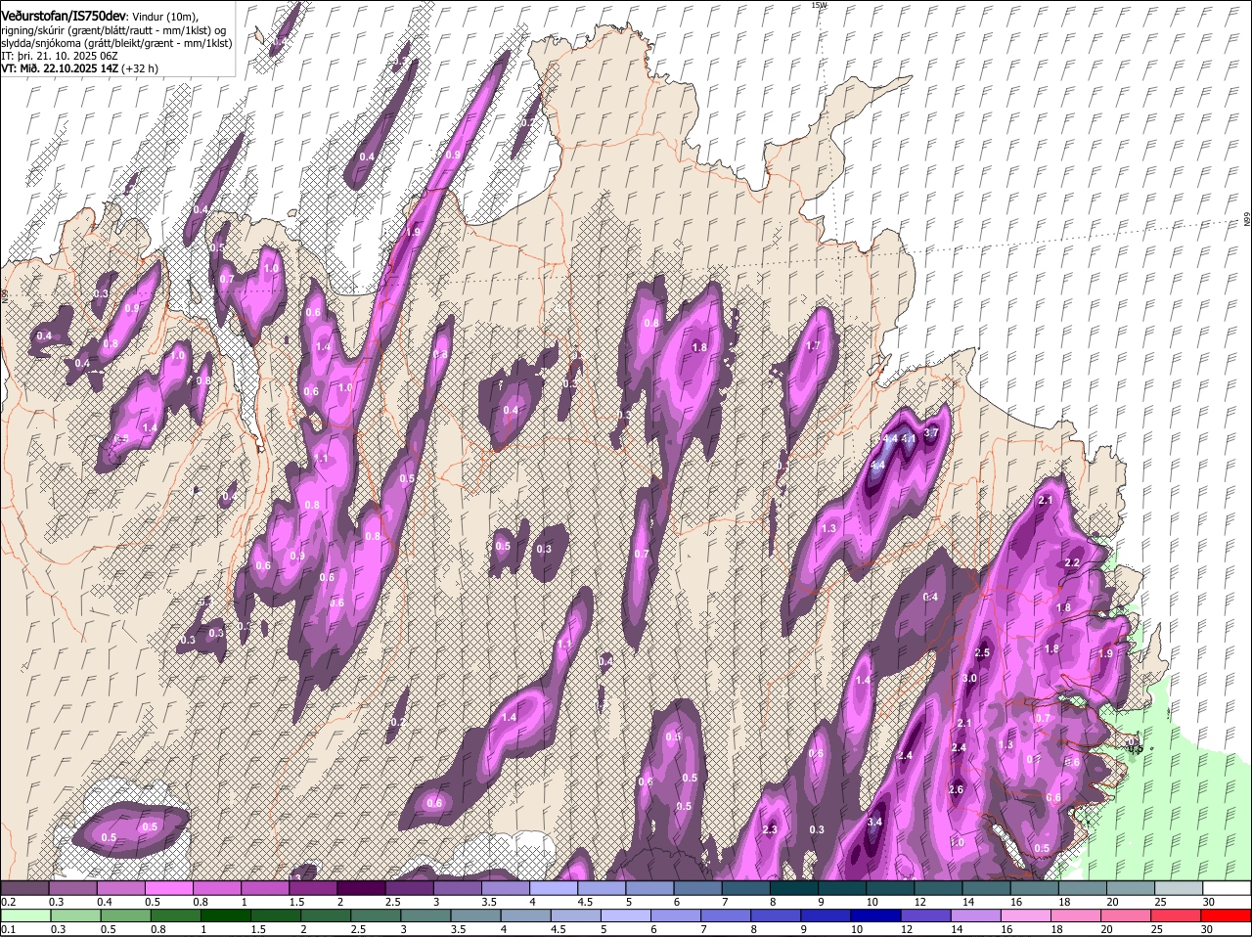1252x937 pixels.
Task: Pick the darkest purple 2–2.5 legend swatch
Action: click(x=361, y=888)
